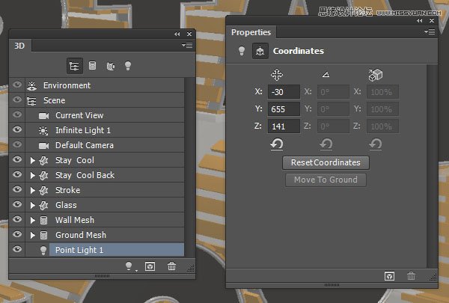Filter 3D panel by lights
Image resolution: width=449 pixels, height=303 pixels.
pyautogui.click(x=128, y=66)
